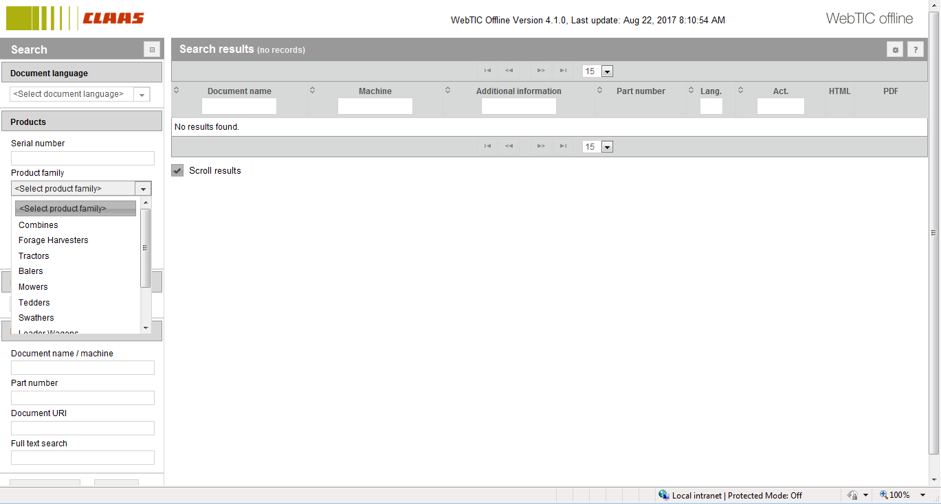Collapse the Search panel with its header icon

(151, 49)
